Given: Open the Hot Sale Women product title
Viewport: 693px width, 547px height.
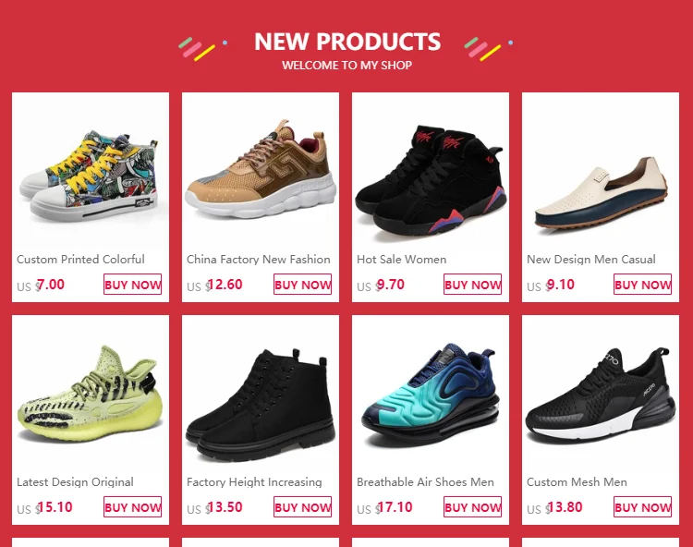Looking at the screenshot, I should [x=401, y=260].
